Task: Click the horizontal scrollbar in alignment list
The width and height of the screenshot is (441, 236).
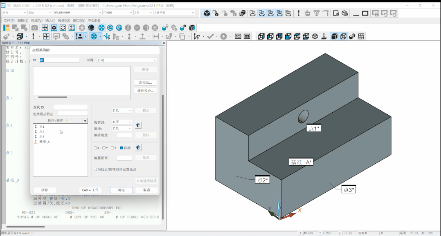Action: 52,97
